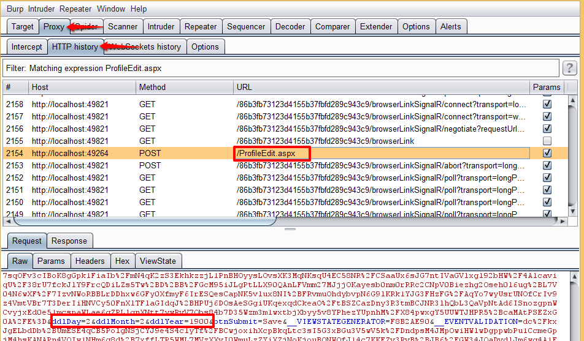Sort by the Method column header
The height and width of the screenshot is (341, 584).
185,88
